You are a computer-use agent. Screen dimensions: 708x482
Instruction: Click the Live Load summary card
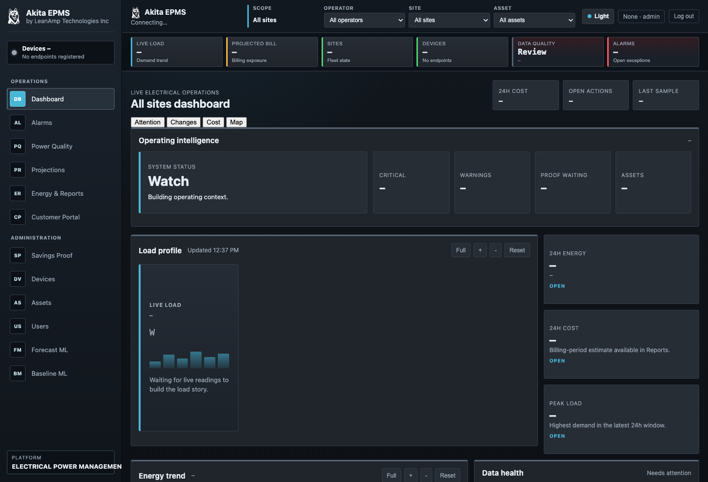[x=177, y=52]
